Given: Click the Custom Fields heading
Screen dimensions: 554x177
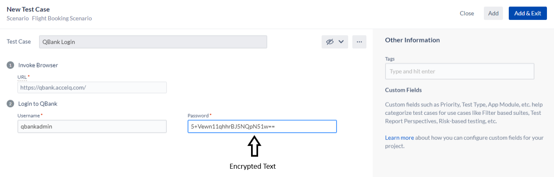Looking at the screenshot, I should (403, 90).
